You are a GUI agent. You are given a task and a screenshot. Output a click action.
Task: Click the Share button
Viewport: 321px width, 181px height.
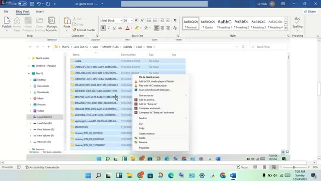(310, 12)
